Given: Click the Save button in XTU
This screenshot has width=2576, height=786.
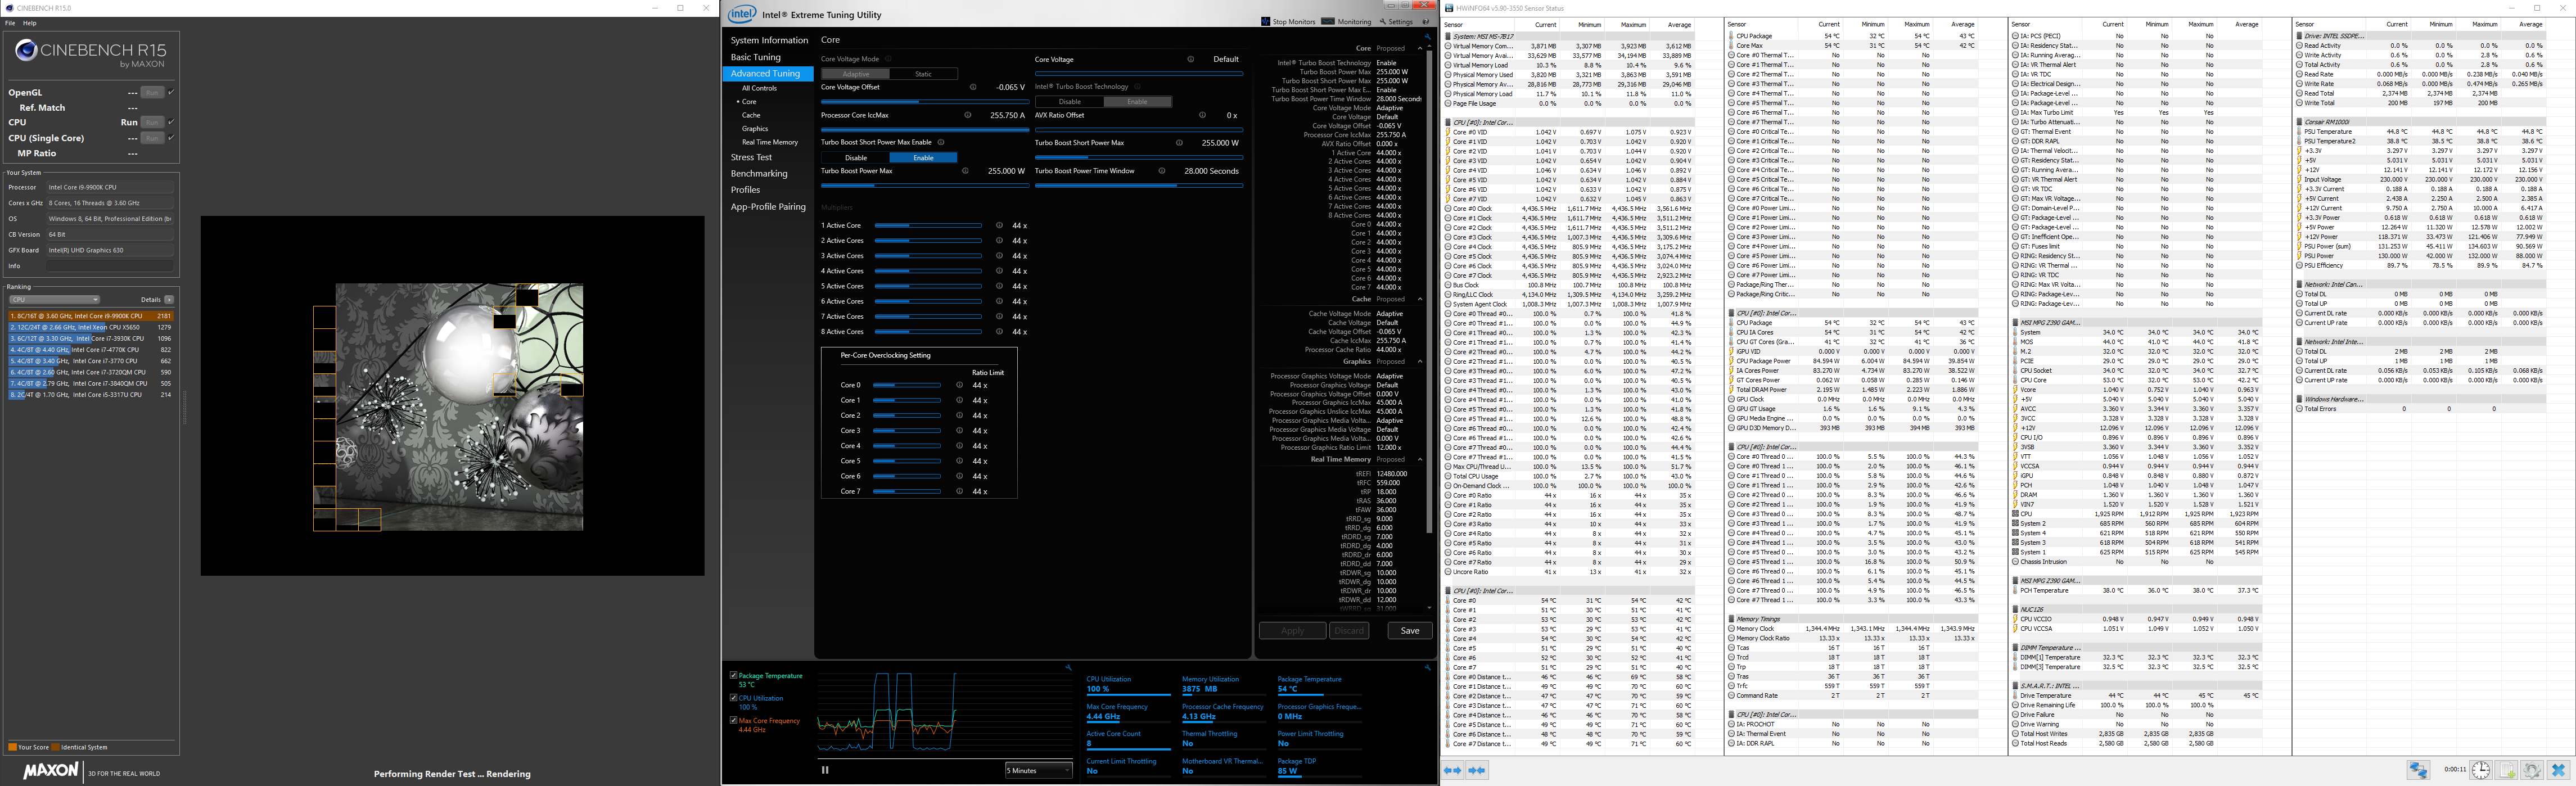Looking at the screenshot, I should point(1410,630).
